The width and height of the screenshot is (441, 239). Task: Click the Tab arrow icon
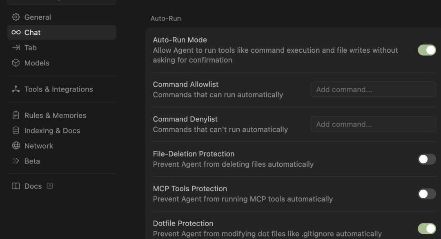click(x=16, y=47)
